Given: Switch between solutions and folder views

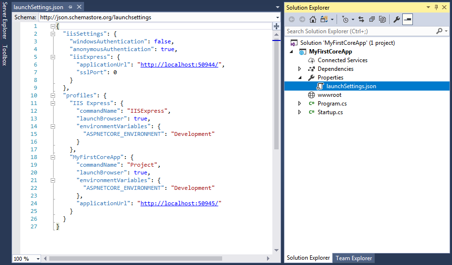Looking at the screenshot, I should 325,19.
